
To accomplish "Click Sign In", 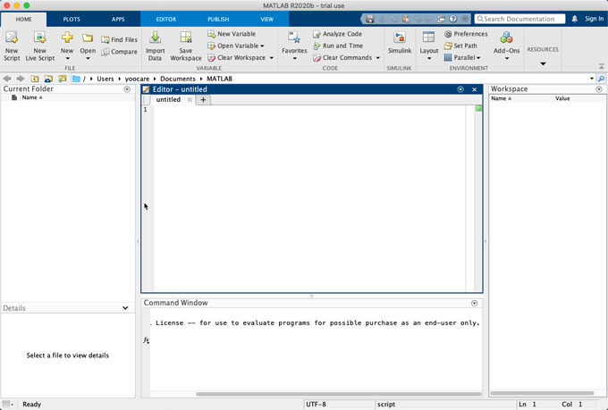I will (x=594, y=19).
